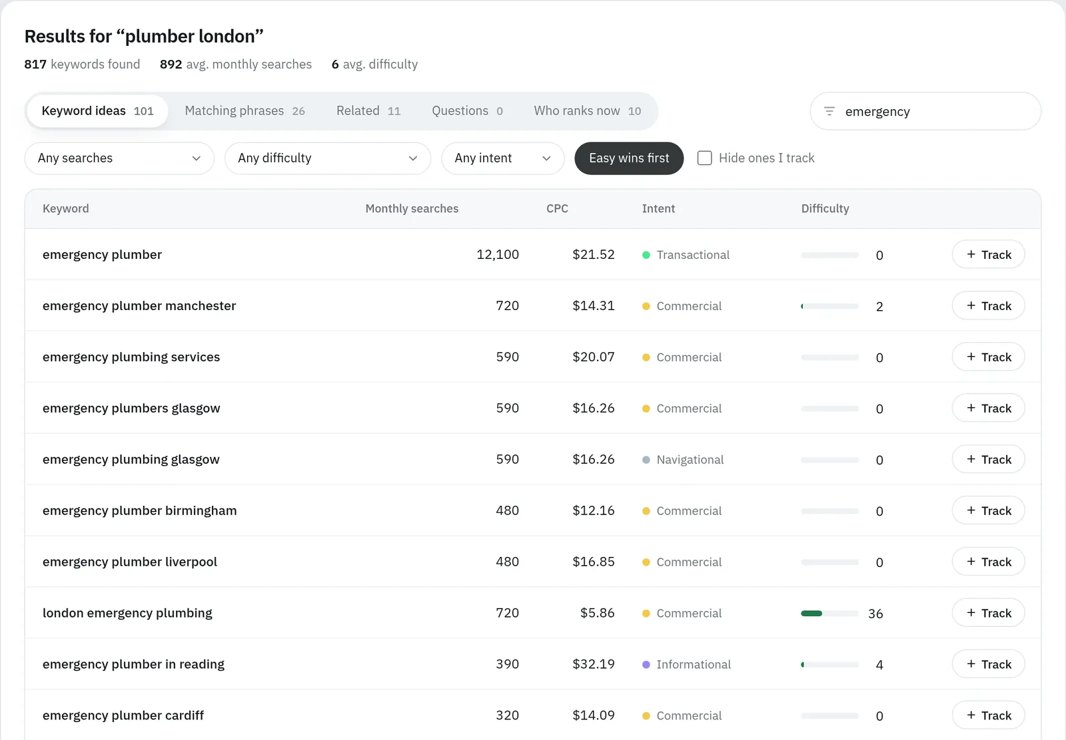The width and height of the screenshot is (1066, 740).
Task: Click the difficulty bar showing 36
Action: click(x=829, y=614)
